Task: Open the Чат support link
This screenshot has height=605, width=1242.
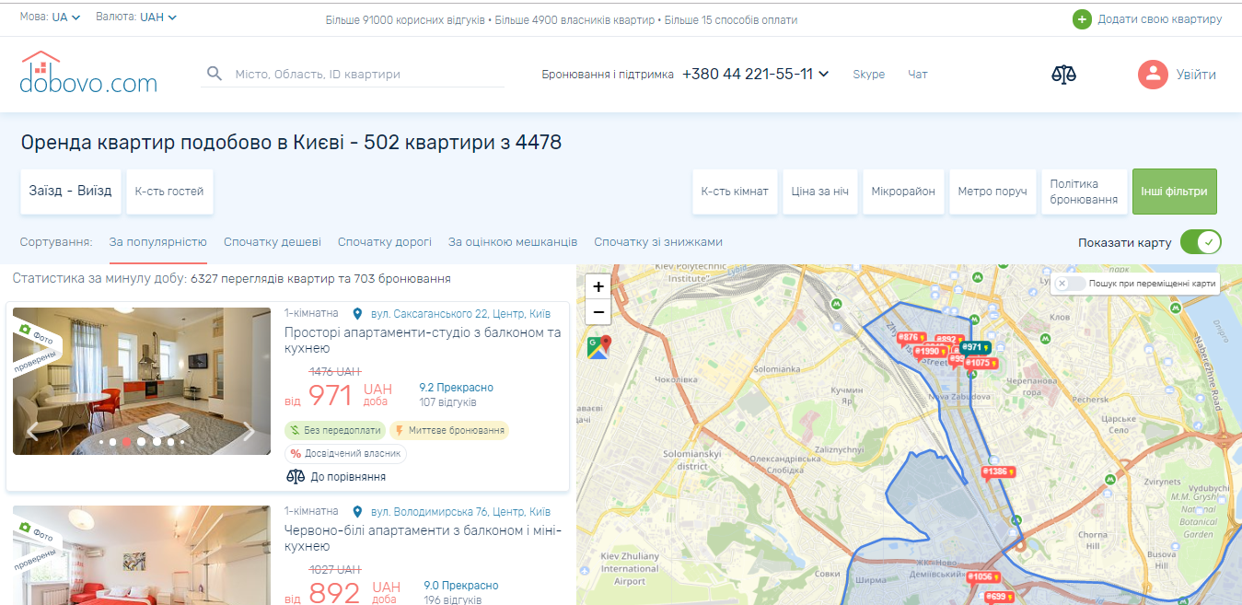Action: pyautogui.click(x=918, y=75)
